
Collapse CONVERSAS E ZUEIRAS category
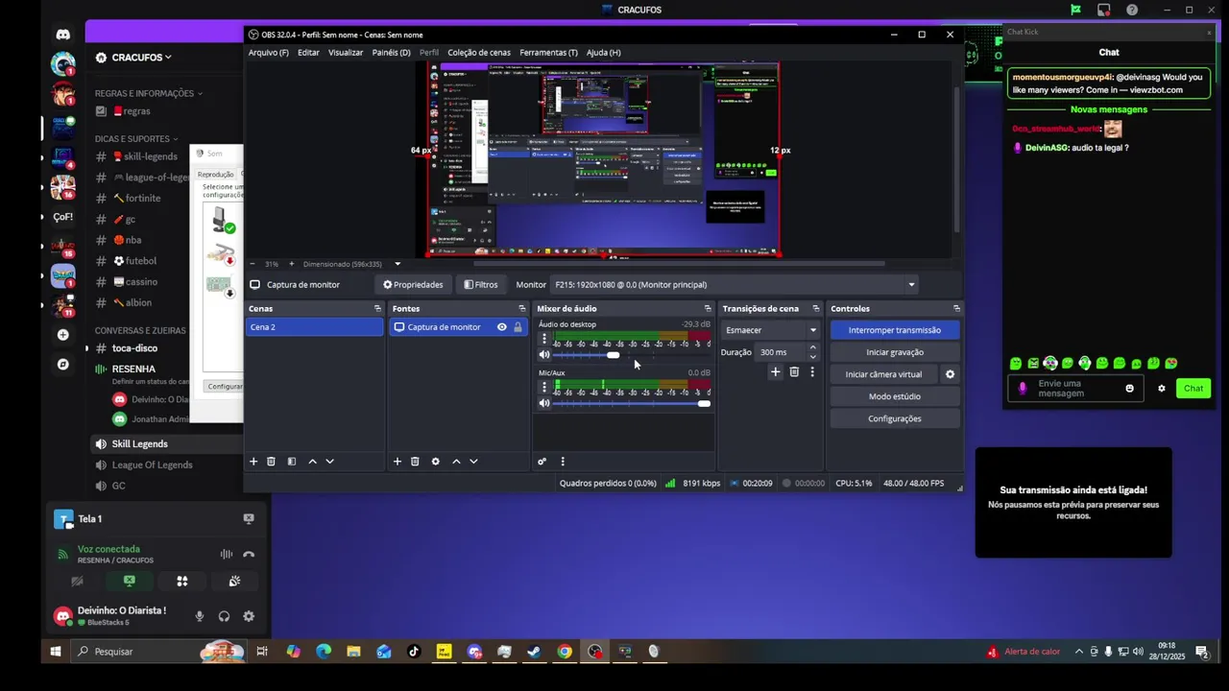click(144, 330)
